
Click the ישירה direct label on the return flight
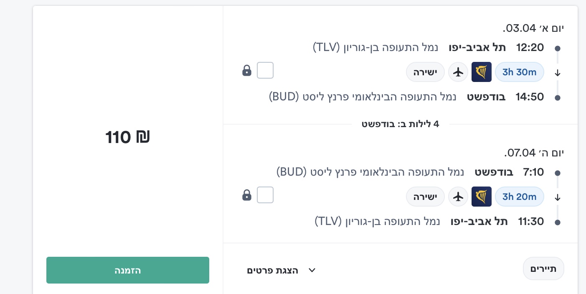click(x=425, y=197)
